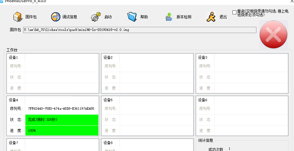Viewport: 294px width, 151px height.
Task: Enable the 重启 reboot checkbox
Action: click(x=234, y=13)
